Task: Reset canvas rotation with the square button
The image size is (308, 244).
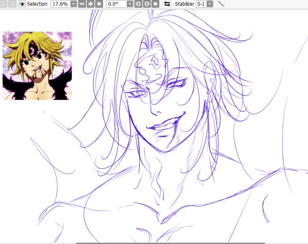Action: 155,4
